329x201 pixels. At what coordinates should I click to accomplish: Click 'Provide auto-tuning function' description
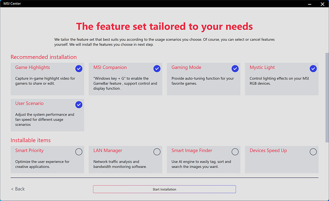pyautogui.click(x=203, y=81)
